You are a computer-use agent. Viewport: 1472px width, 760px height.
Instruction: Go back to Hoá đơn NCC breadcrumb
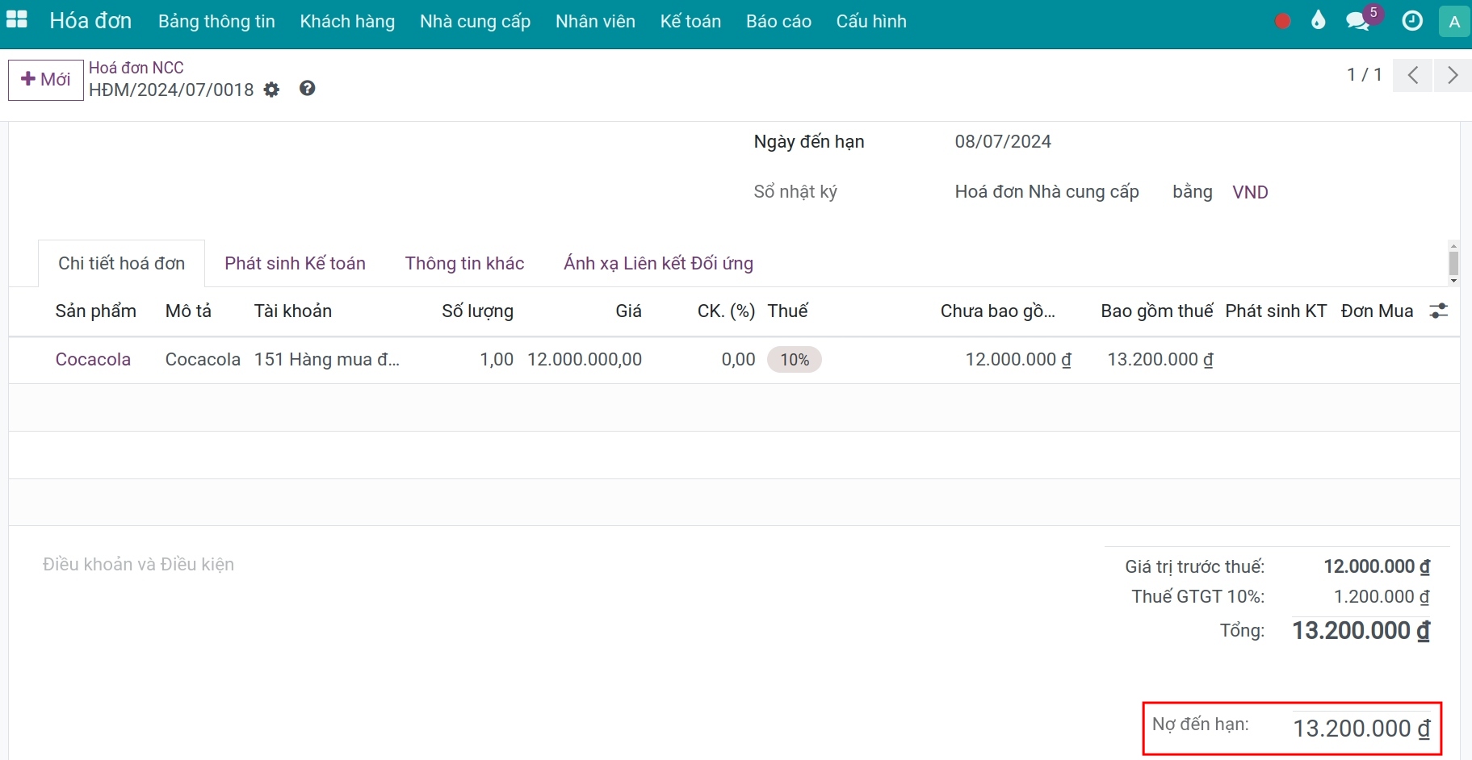point(136,68)
